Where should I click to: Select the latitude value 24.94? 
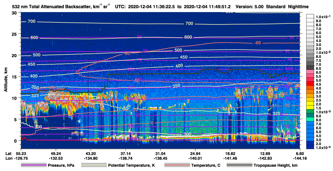tap(195, 154)
